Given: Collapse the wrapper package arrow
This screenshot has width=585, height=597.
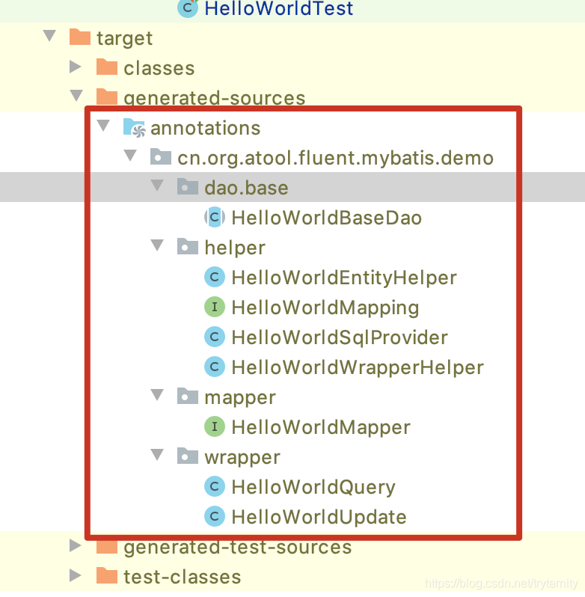Looking at the screenshot, I should pyautogui.click(x=157, y=455).
